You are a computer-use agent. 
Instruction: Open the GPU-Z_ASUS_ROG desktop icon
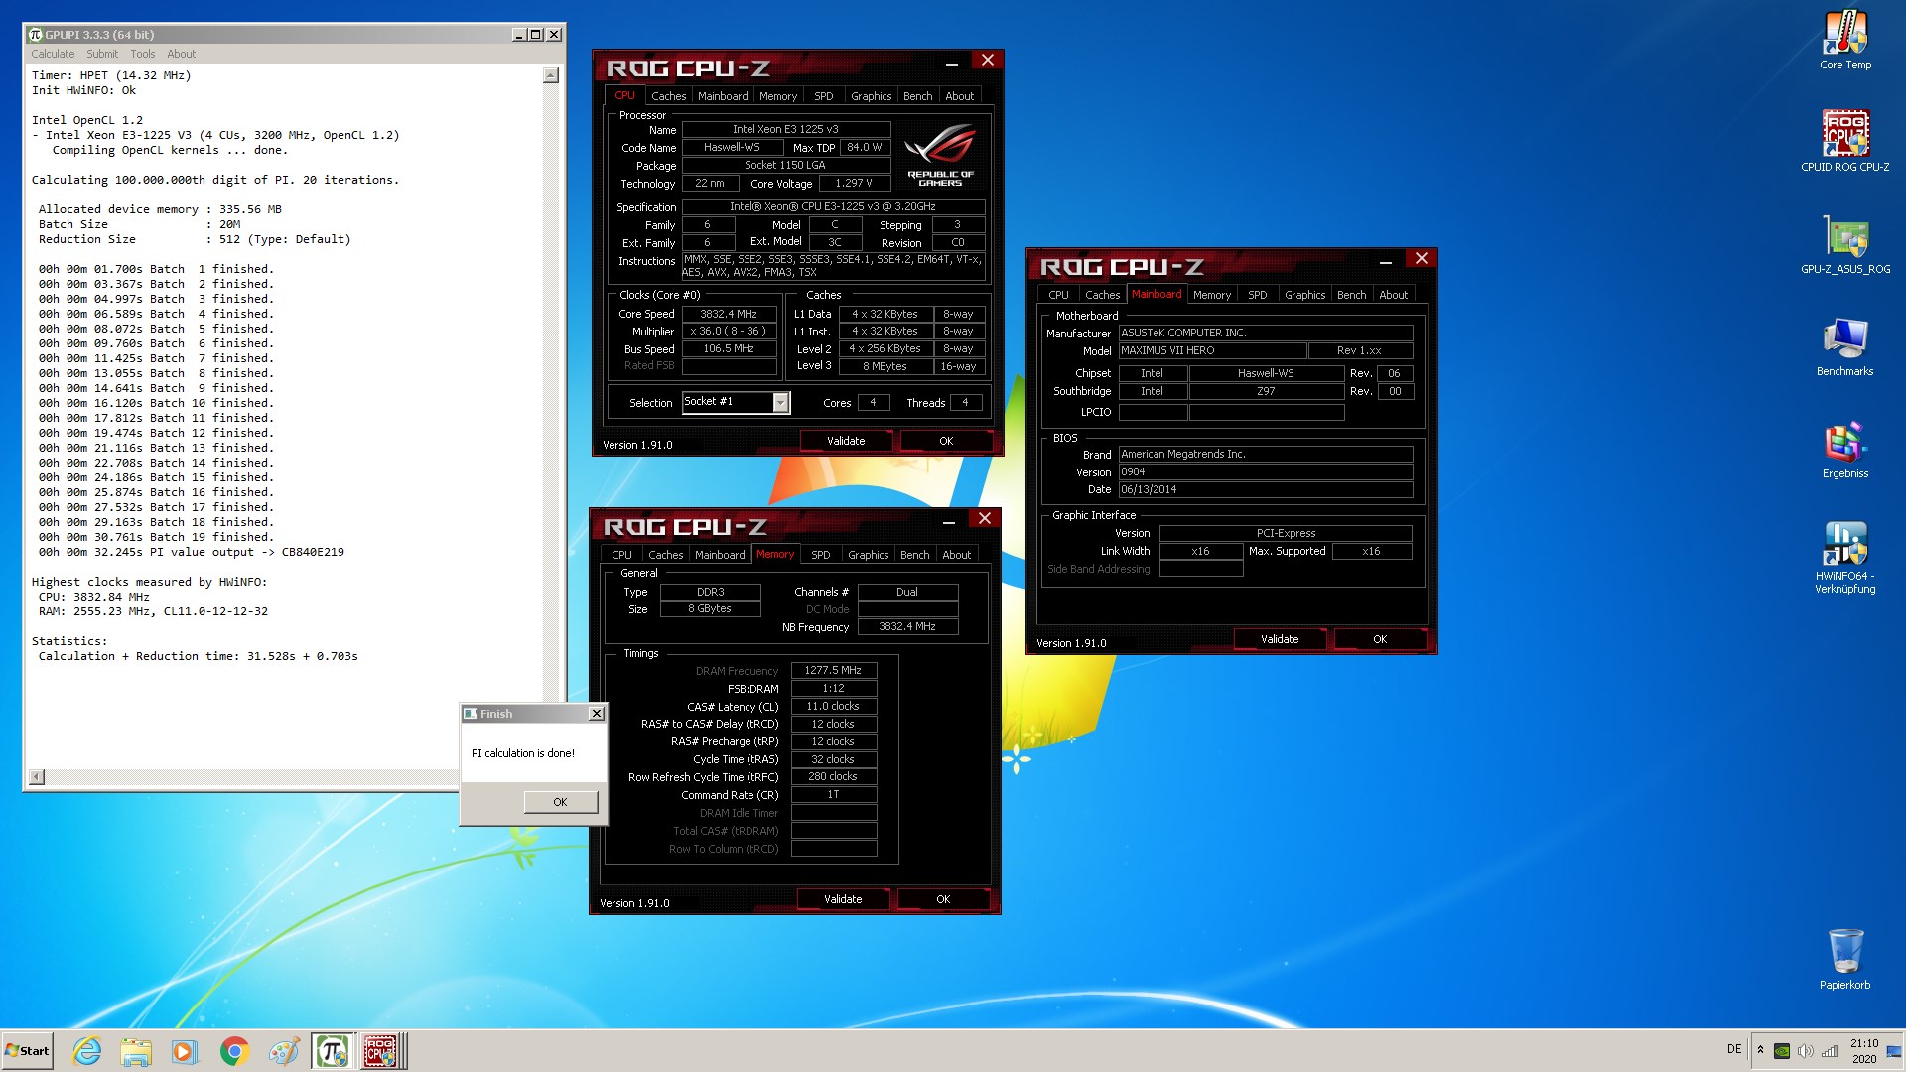coord(1844,244)
